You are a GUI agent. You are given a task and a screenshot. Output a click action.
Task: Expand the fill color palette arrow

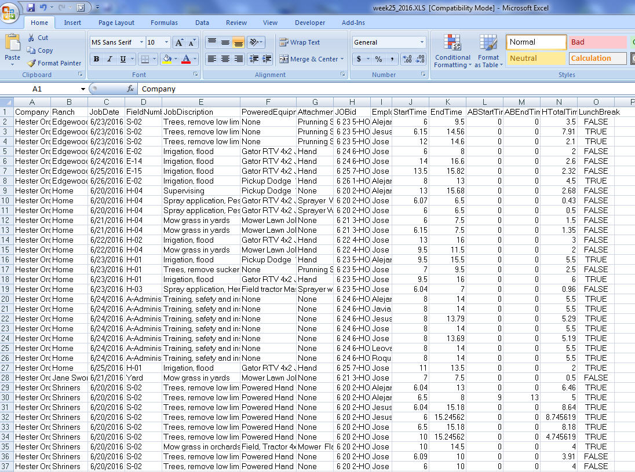[x=176, y=59]
